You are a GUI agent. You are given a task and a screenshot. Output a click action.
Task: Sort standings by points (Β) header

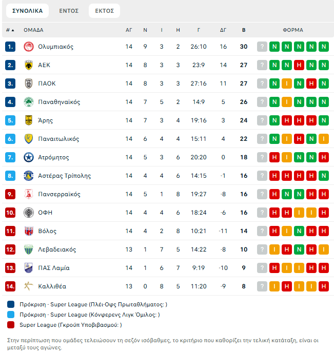click(244, 30)
